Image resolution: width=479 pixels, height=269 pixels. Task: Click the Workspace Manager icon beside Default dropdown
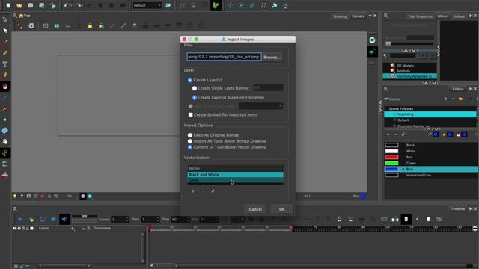(168, 5)
